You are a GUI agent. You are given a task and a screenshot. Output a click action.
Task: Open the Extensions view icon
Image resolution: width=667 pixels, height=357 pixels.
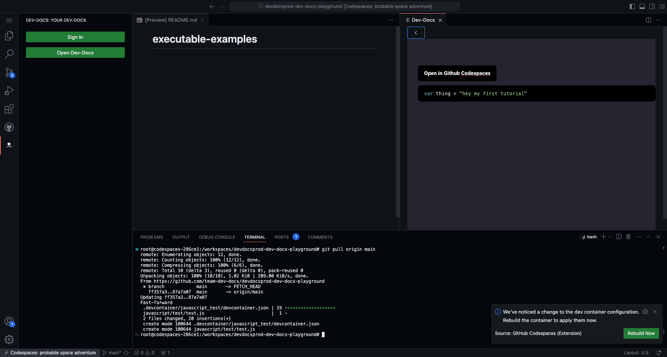(9, 109)
